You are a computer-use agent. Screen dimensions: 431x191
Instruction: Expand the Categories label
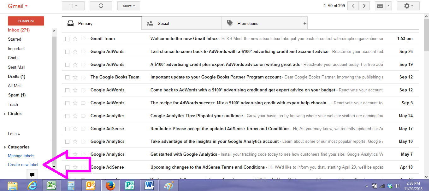5,147
